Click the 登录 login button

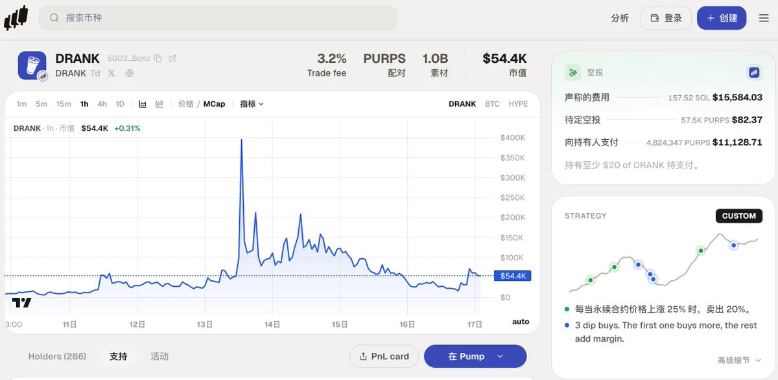click(x=666, y=18)
